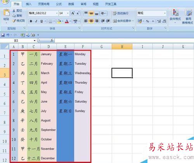Apply the red font color A

point(67,21)
